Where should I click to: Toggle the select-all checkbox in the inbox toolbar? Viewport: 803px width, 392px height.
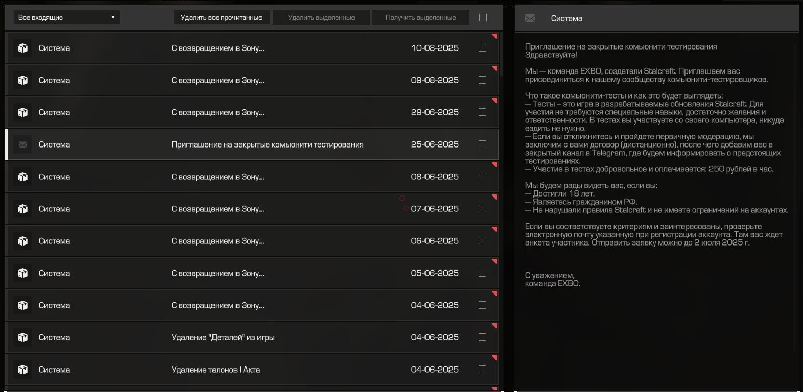[x=483, y=17]
